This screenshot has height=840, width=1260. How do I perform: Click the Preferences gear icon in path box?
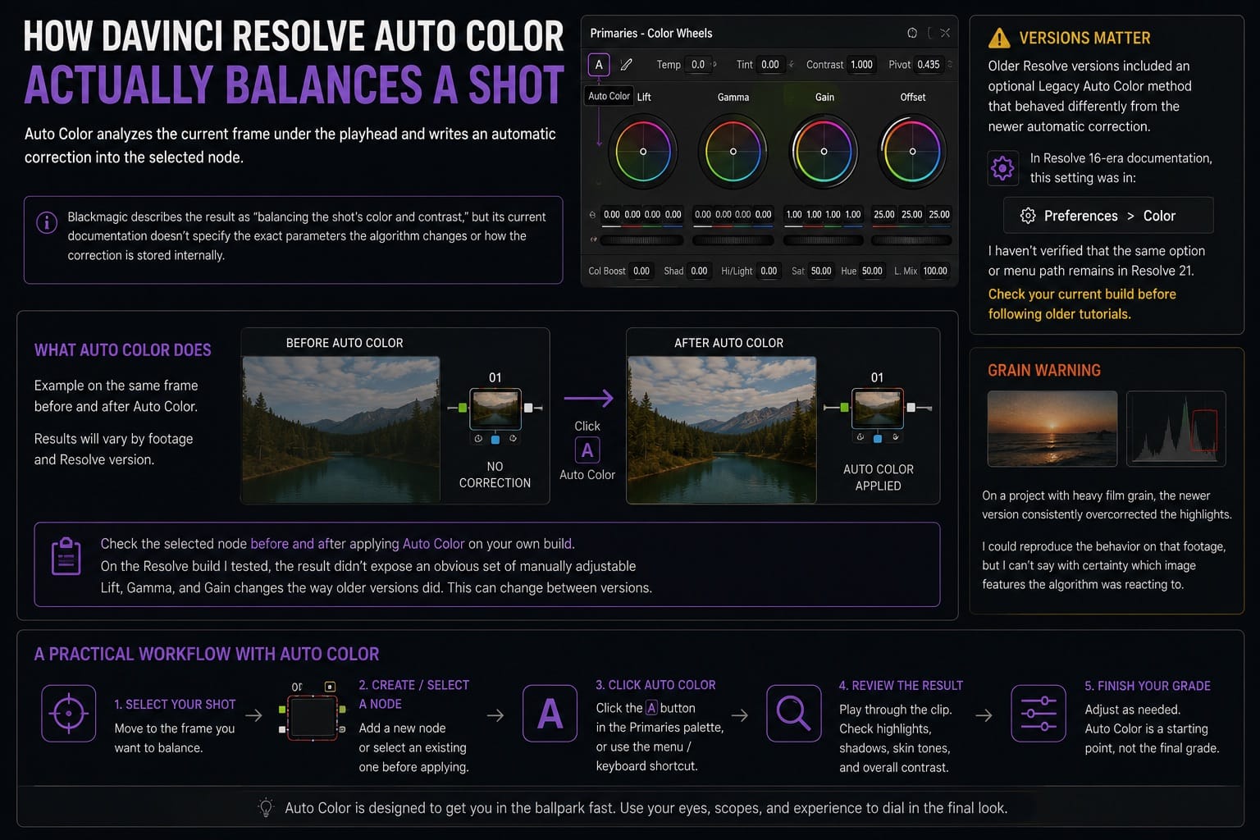[1027, 216]
